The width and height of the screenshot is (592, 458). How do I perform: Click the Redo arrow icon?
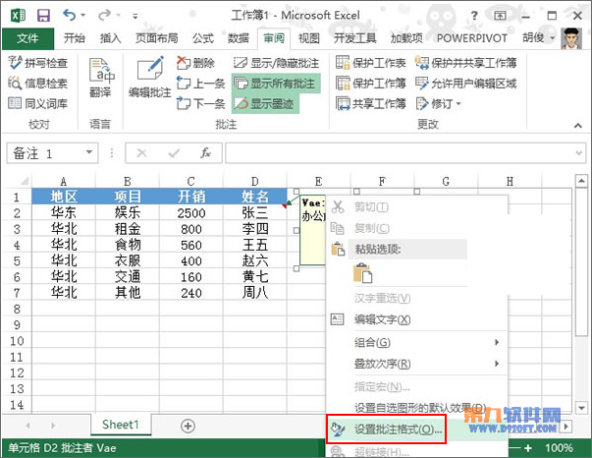[x=104, y=15]
